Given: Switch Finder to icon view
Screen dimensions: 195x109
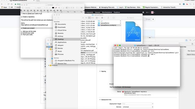Looking at the screenshot, I should coord(83,18).
